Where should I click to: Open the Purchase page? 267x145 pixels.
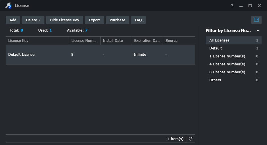pos(117,20)
